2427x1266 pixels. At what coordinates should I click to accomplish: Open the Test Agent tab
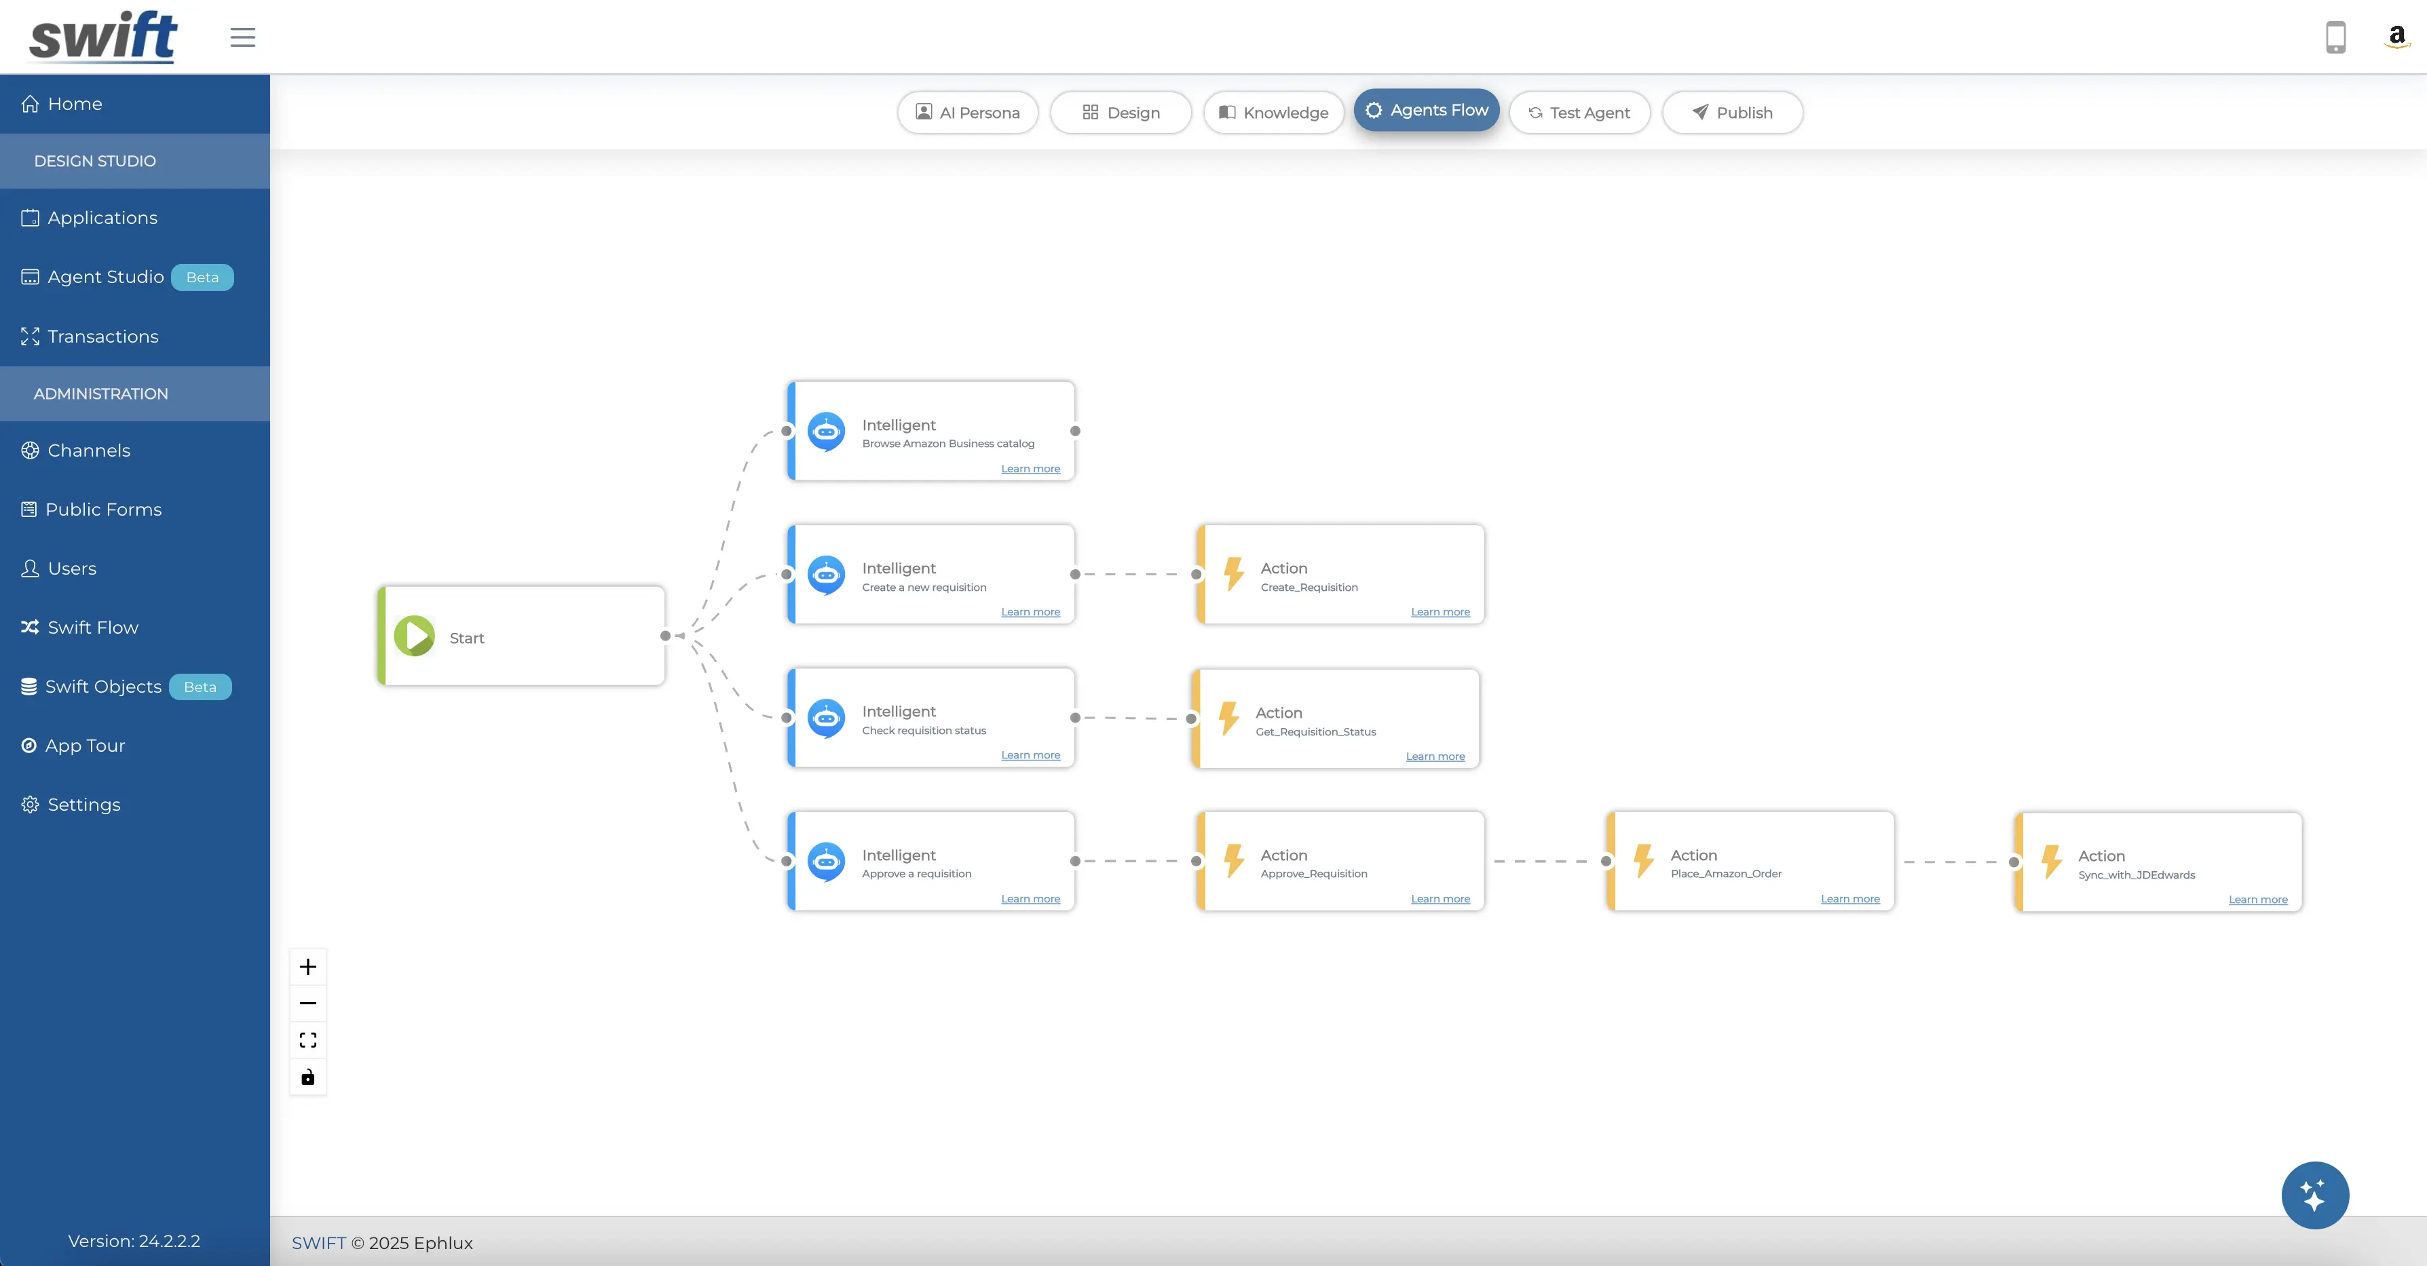[x=1579, y=112]
